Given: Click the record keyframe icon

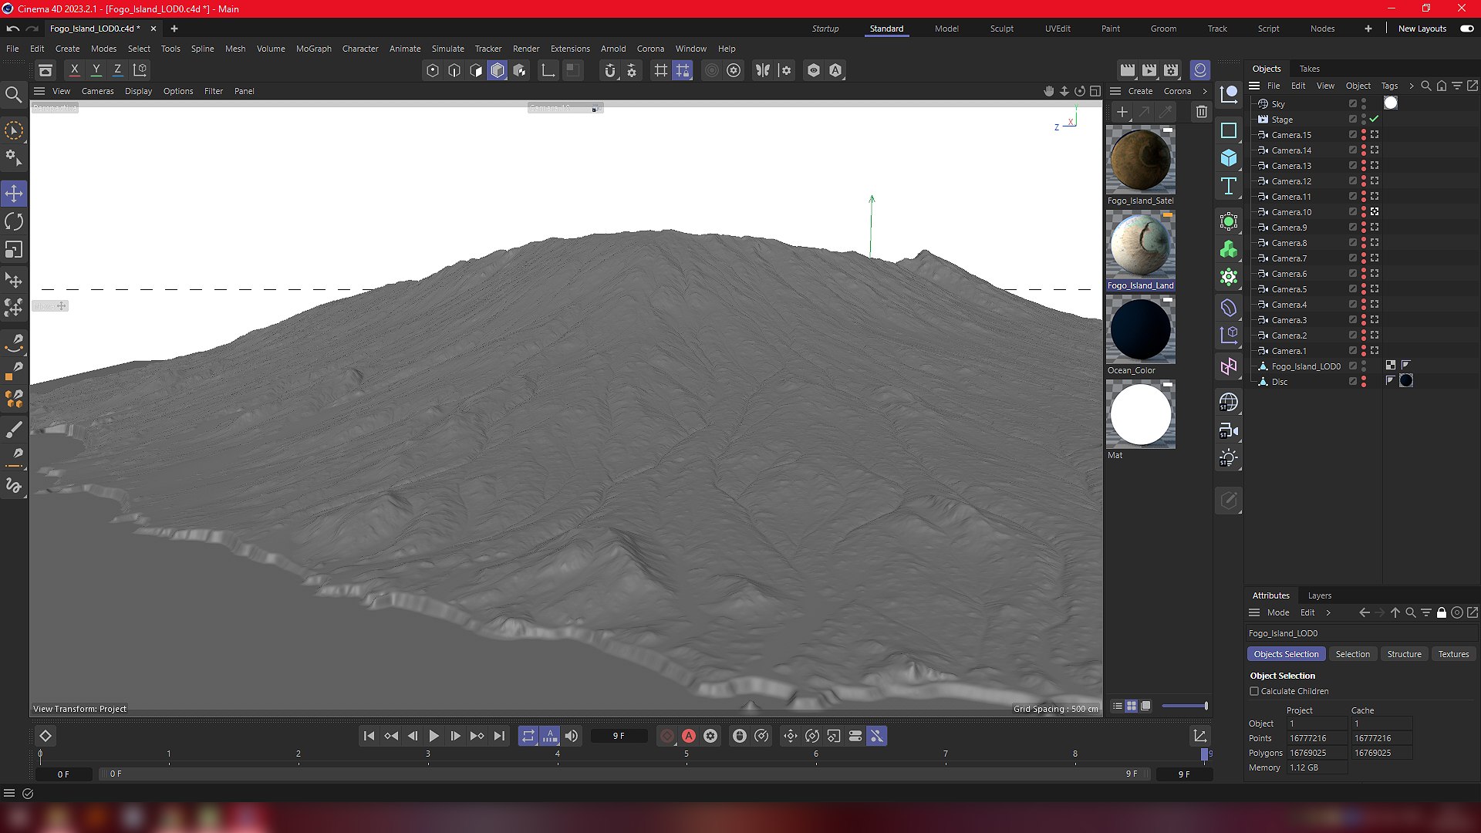Looking at the screenshot, I should point(667,736).
